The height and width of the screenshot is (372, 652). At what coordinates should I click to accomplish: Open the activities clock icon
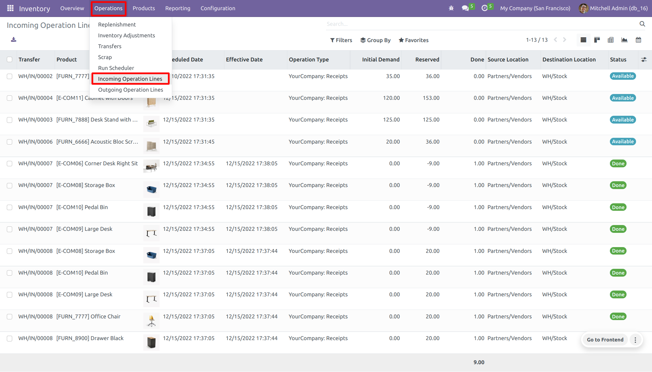[485, 8]
